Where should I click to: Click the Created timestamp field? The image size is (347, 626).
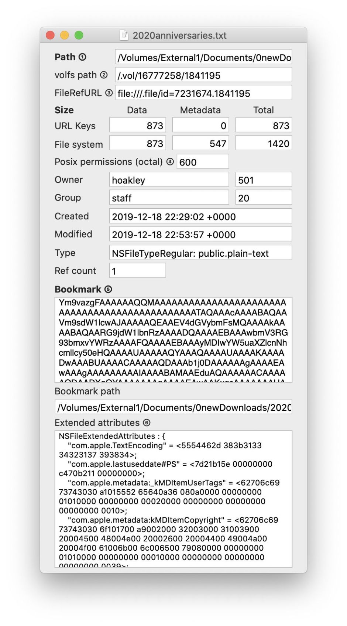tap(200, 216)
